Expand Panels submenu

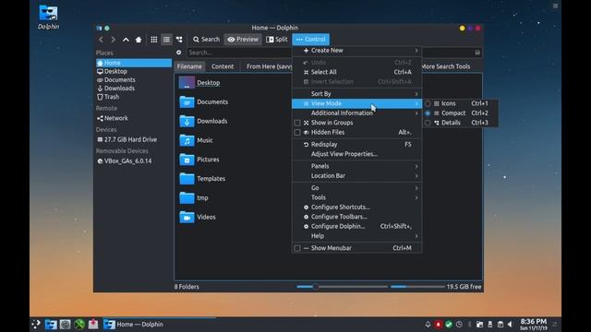click(356, 166)
